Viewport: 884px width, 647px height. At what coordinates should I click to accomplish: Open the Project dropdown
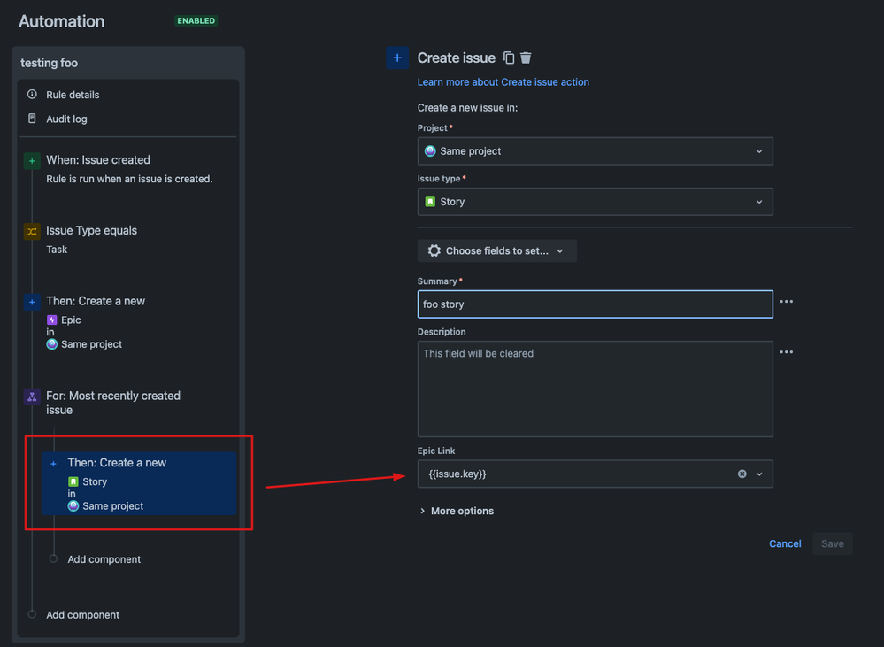pyautogui.click(x=596, y=151)
